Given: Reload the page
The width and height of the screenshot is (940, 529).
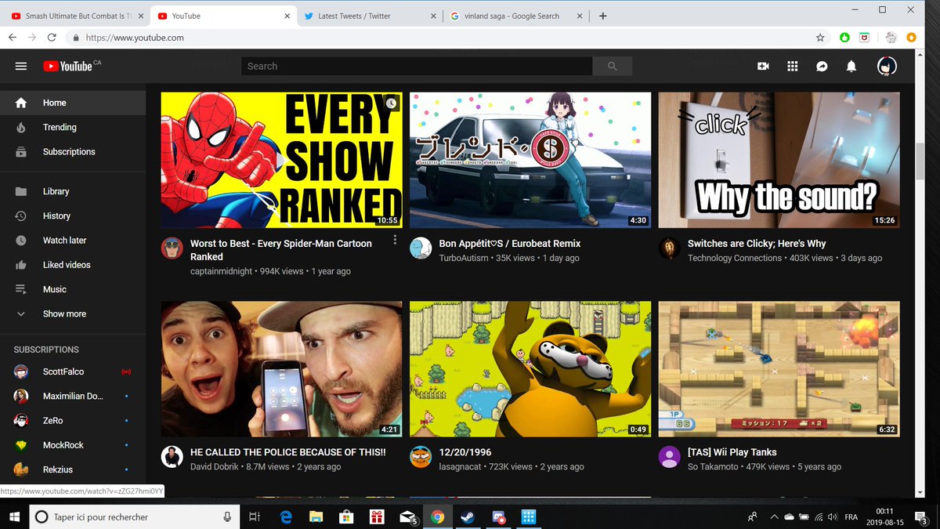Looking at the screenshot, I should 52,38.
